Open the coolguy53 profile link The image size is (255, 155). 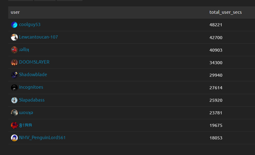click(30, 24)
